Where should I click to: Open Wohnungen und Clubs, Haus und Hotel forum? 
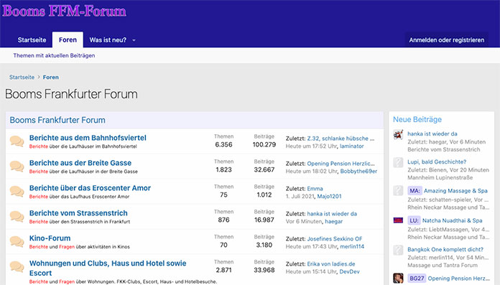108,268
